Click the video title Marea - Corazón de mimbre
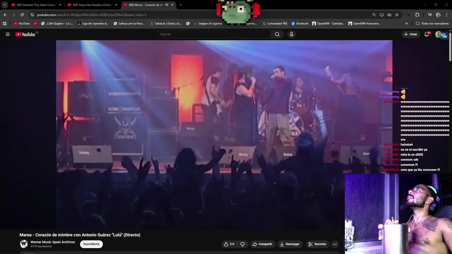The image size is (452, 254). tap(80, 235)
